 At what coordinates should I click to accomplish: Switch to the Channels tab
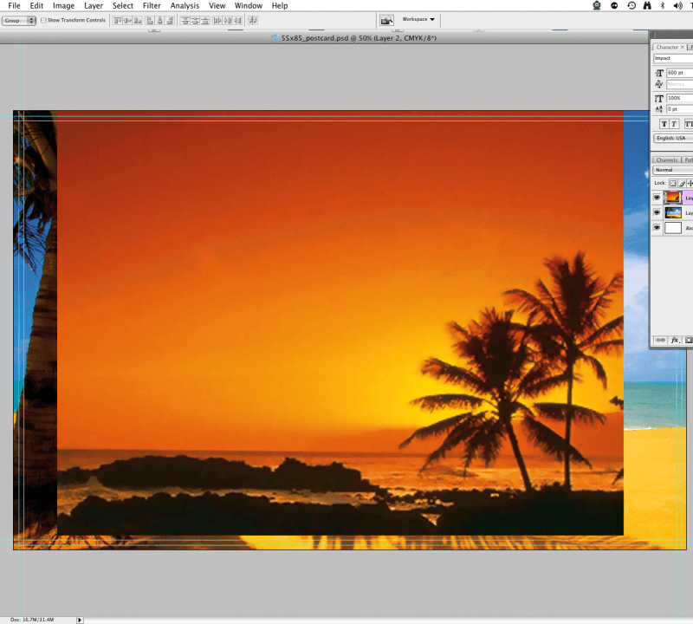pyautogui.click(x=666, y=159)
